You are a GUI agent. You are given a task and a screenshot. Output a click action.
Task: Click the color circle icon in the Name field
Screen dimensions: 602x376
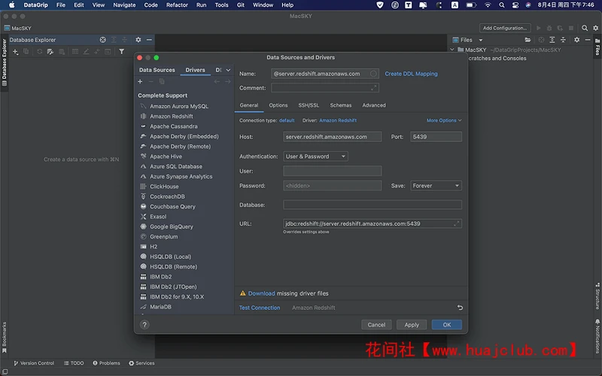tap(373, 74)
